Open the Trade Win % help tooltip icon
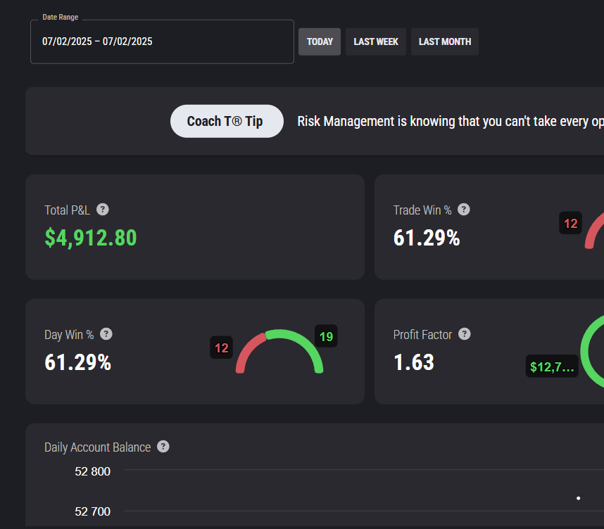 coord(464,210)
